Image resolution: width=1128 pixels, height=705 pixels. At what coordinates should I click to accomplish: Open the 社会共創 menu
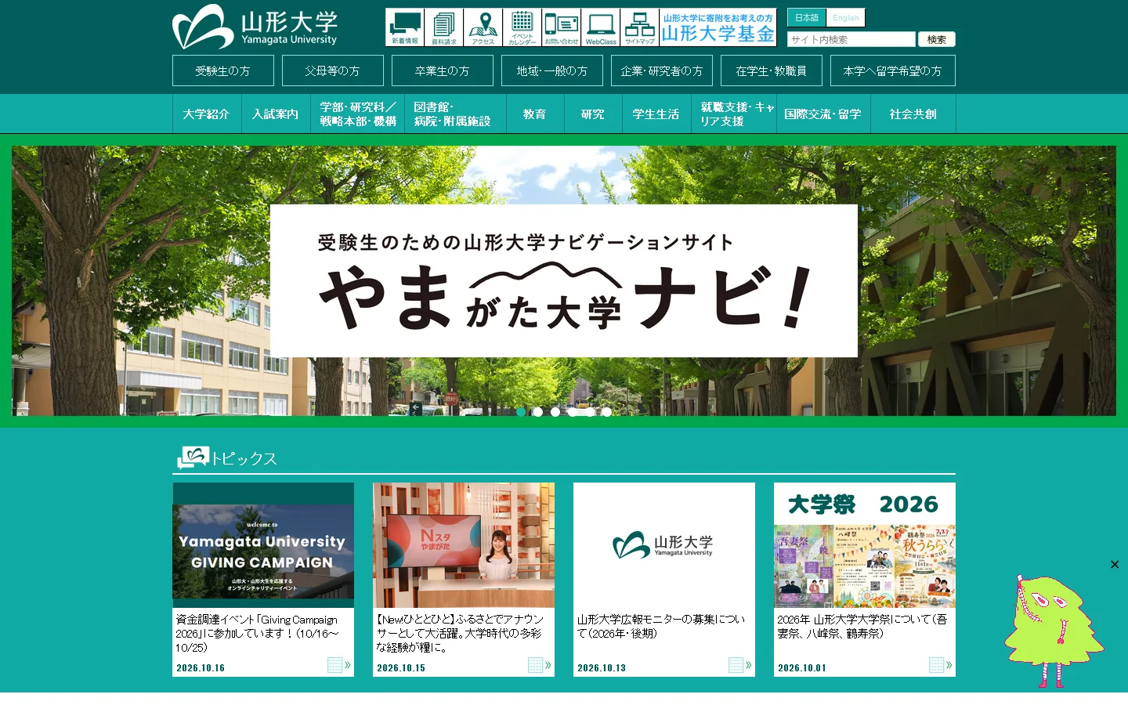pos(913,114)
